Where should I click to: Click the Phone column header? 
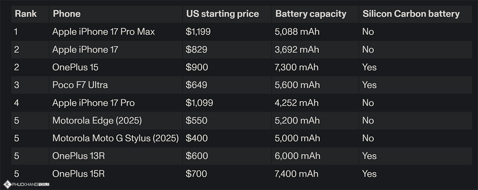pos(67,14)
